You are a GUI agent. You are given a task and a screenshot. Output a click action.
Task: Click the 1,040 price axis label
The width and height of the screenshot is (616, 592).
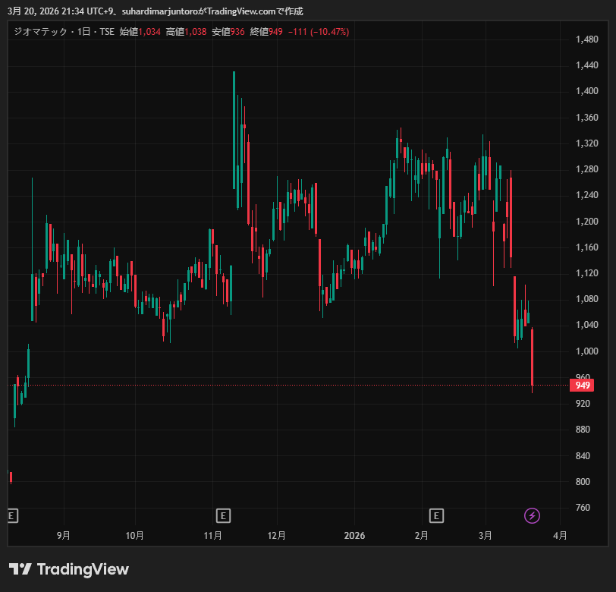(x=586, y=325)
